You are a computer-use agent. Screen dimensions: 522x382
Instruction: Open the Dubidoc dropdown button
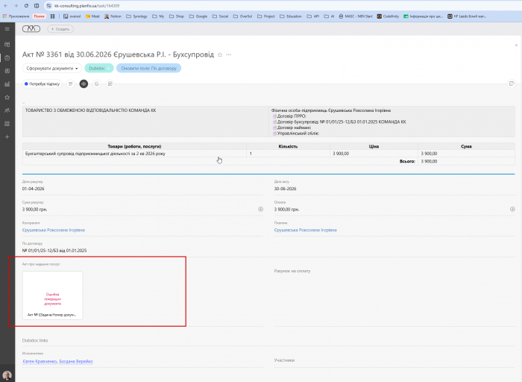tap(99, 69)
